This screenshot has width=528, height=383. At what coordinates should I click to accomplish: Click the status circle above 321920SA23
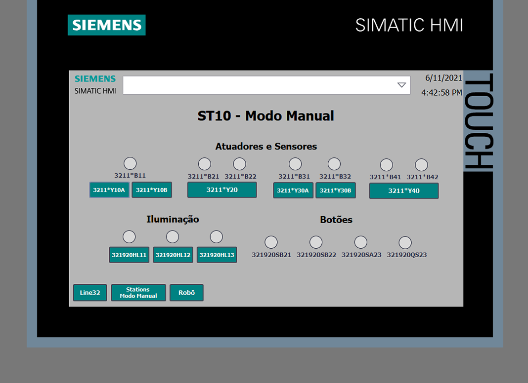pyautogui.click(x=360, y=242)
